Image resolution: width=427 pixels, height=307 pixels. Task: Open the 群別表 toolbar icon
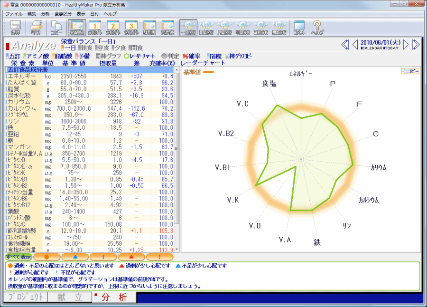click(149, 28)
